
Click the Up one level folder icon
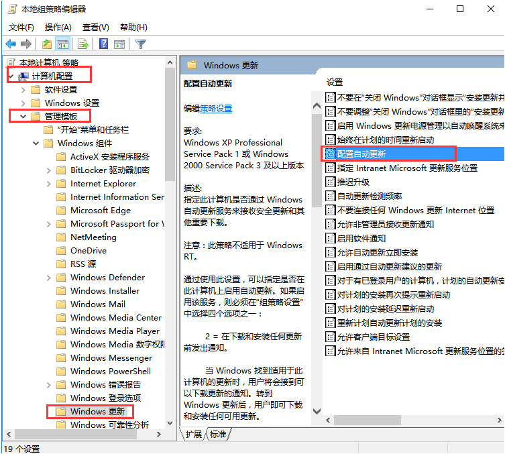47,44
